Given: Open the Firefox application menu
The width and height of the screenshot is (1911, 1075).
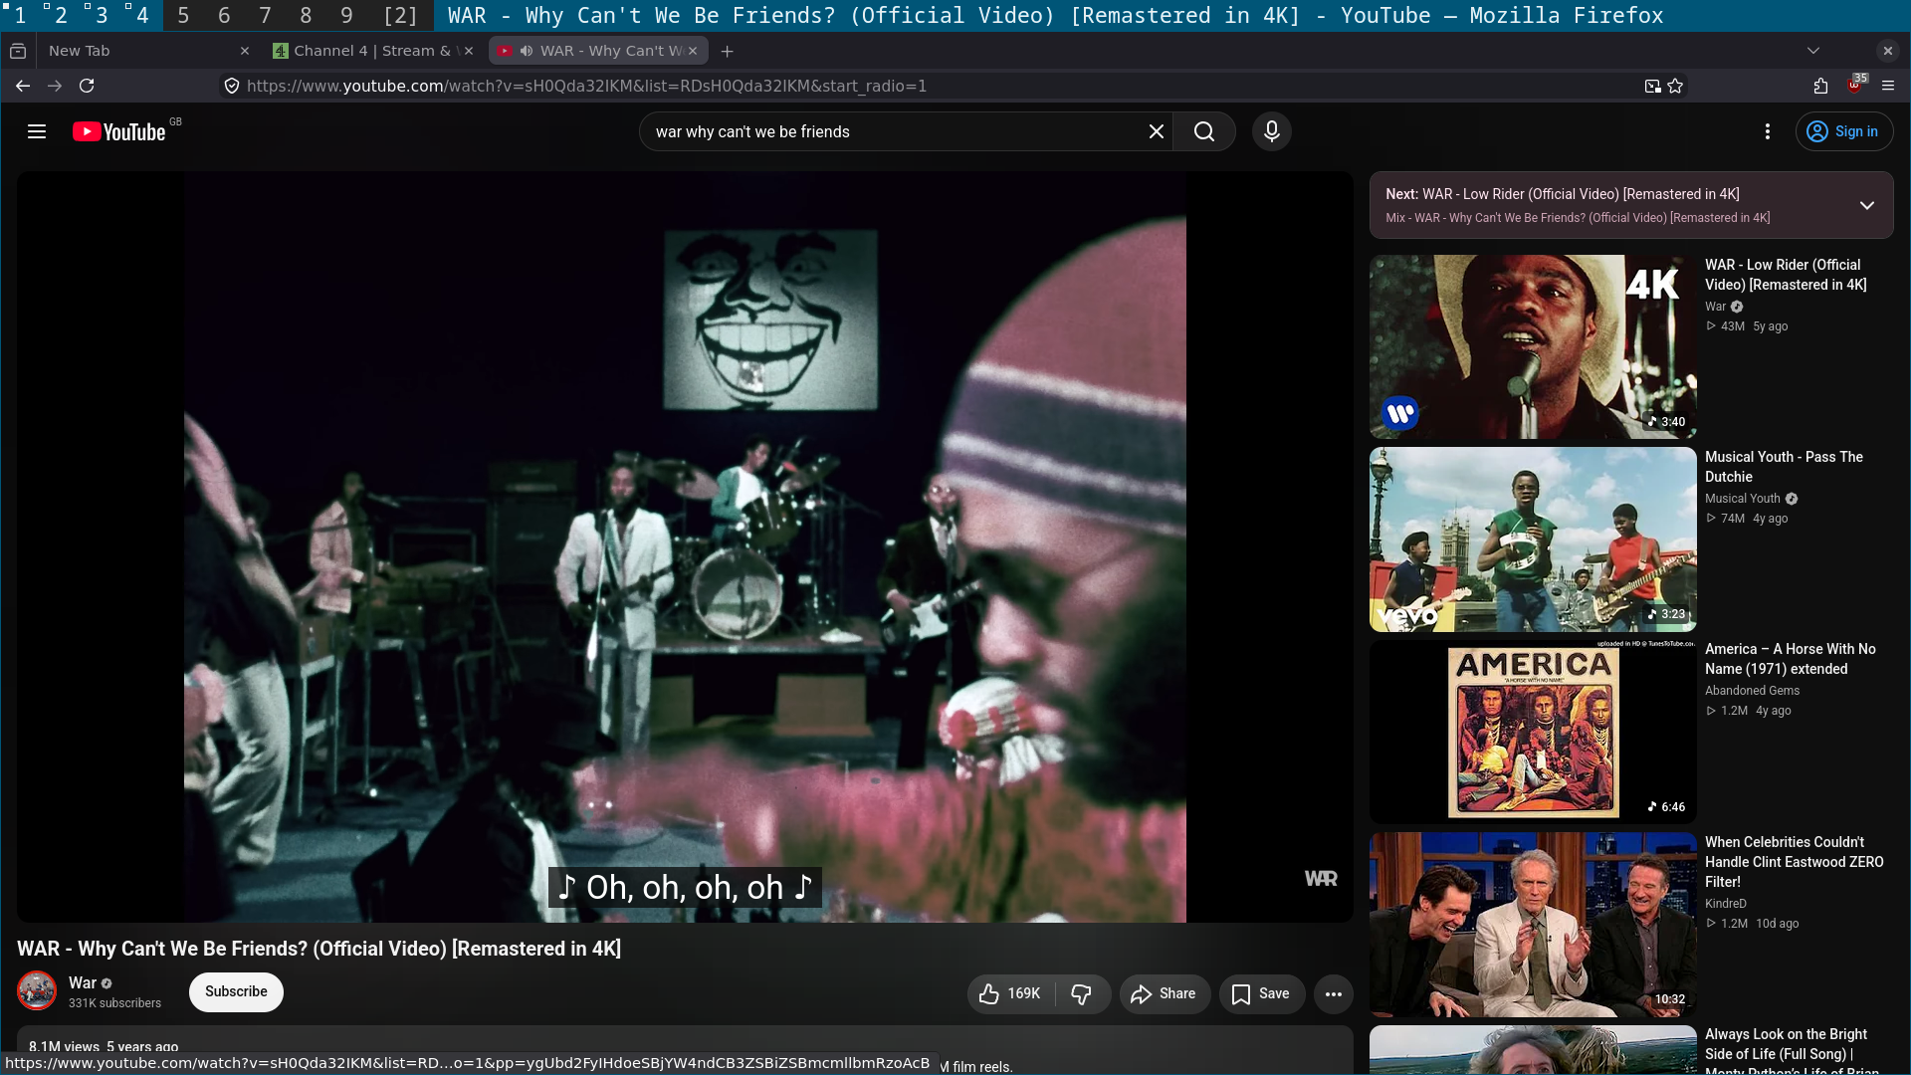Looking at the screenshot, I should (x=1888, y=86).
